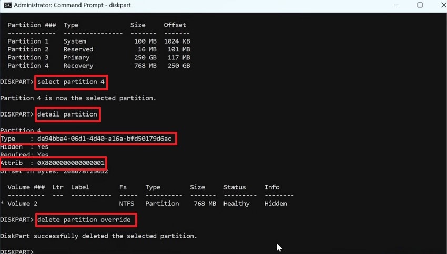Click the '16 MB' size value

(x=147, y=49)
